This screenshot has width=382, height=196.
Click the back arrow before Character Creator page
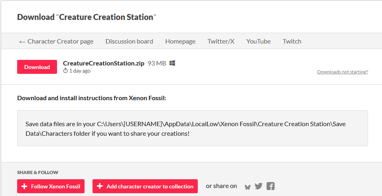22,42
